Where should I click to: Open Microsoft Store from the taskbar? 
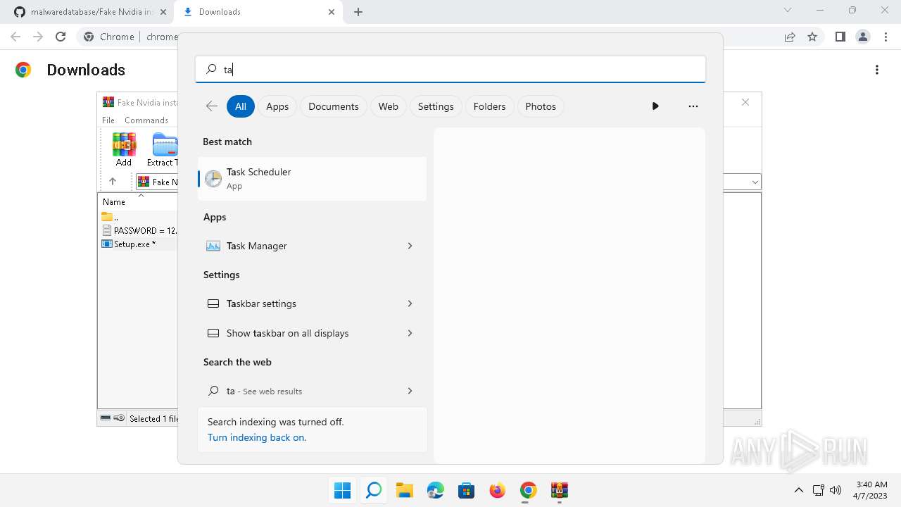(466, 490)
